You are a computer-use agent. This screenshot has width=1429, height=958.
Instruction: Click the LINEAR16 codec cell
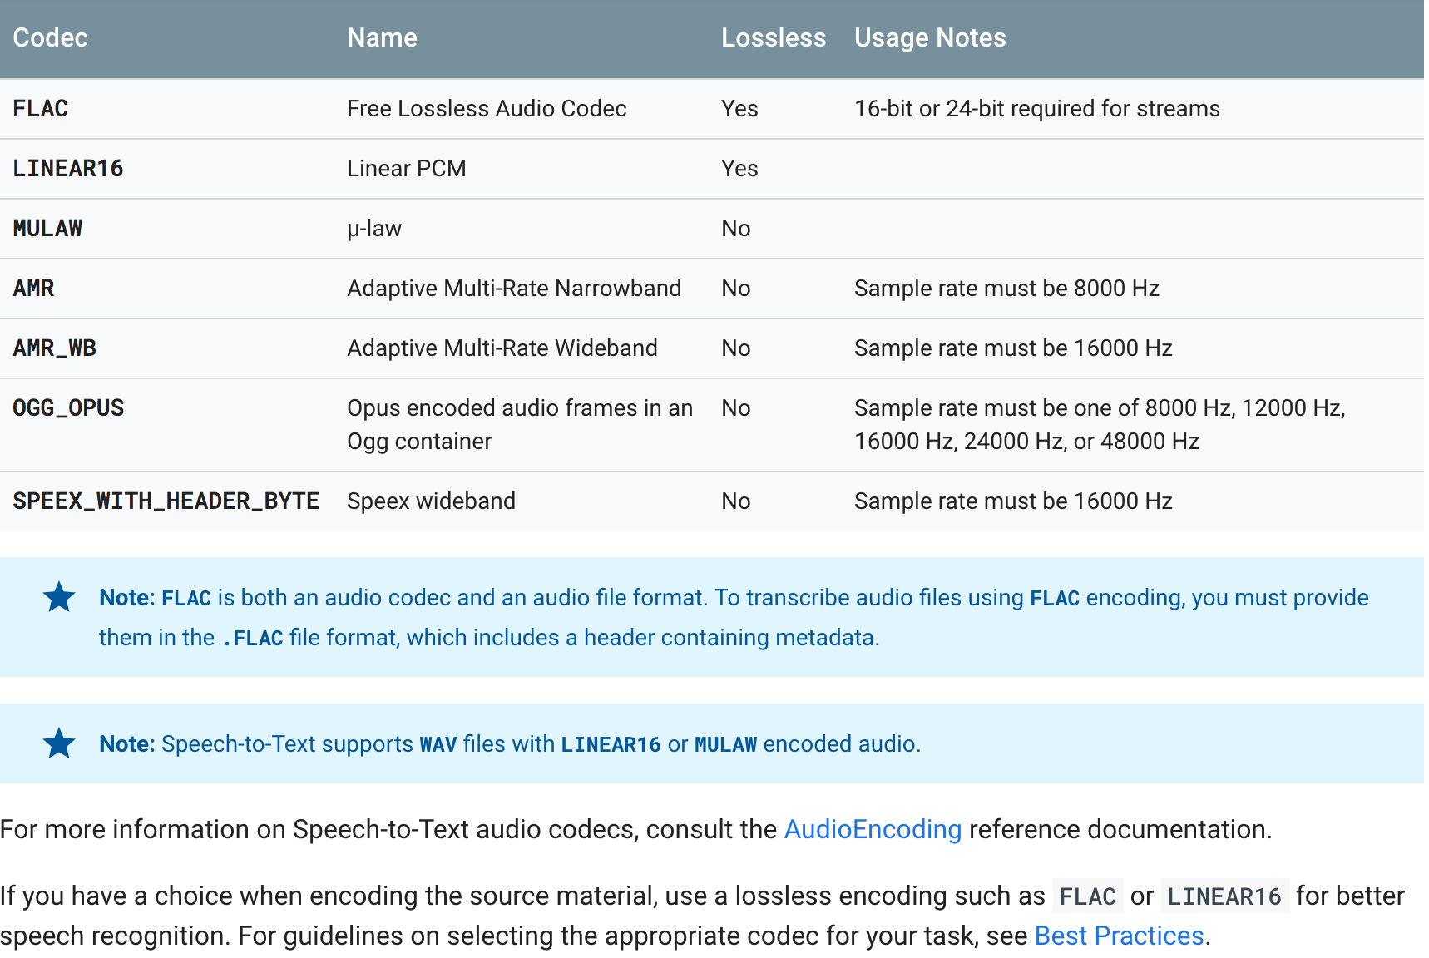68,169
